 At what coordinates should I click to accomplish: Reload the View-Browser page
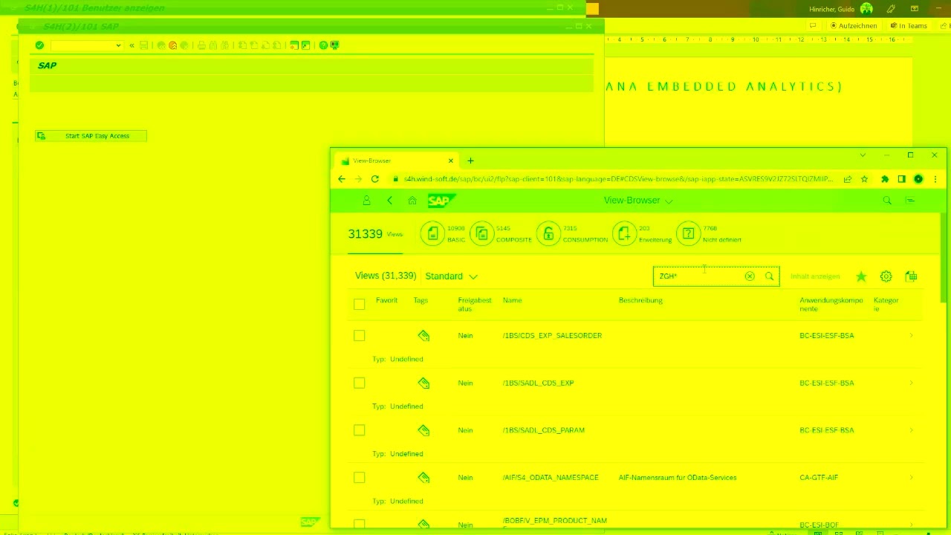375,179
